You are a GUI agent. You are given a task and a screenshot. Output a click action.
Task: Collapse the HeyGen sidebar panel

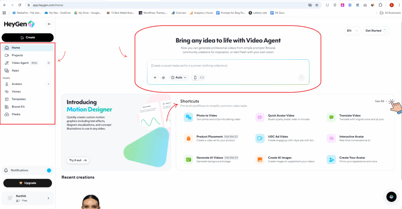49,24
